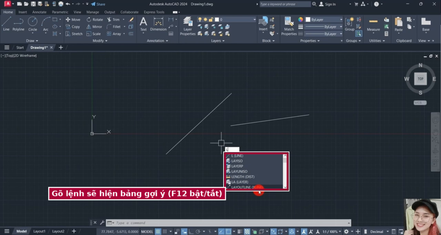Choose LAYISO from the command suggestions
Viewport: 441px width, 235px height.
click(x=254, y=161)
